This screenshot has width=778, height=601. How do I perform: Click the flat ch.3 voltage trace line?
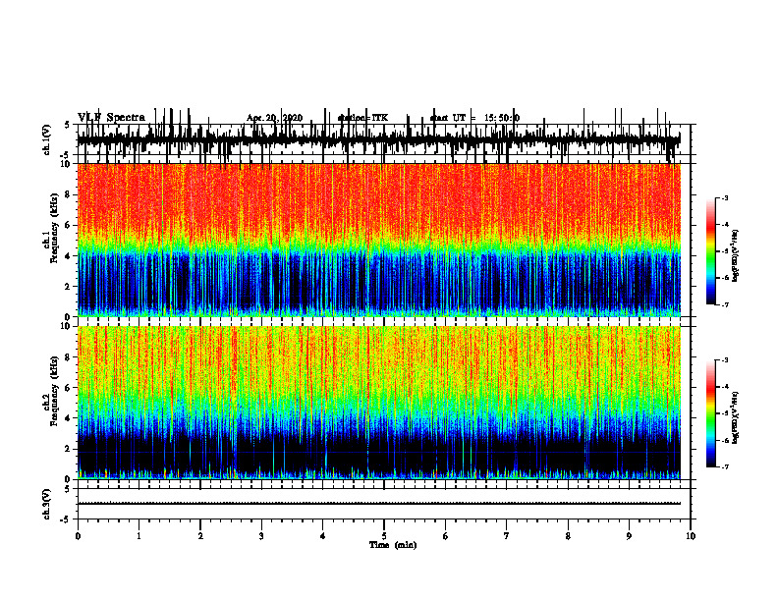[x=378, y=504]
